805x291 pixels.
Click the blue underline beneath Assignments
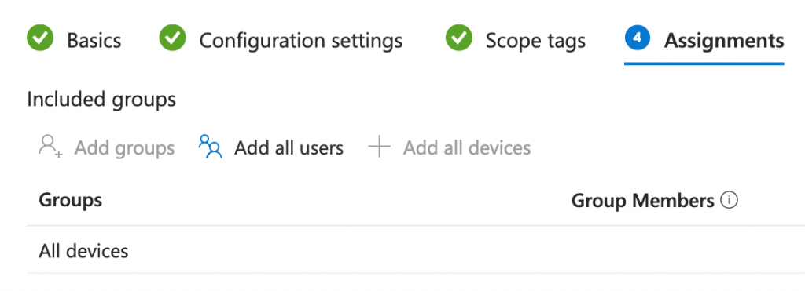704,64
